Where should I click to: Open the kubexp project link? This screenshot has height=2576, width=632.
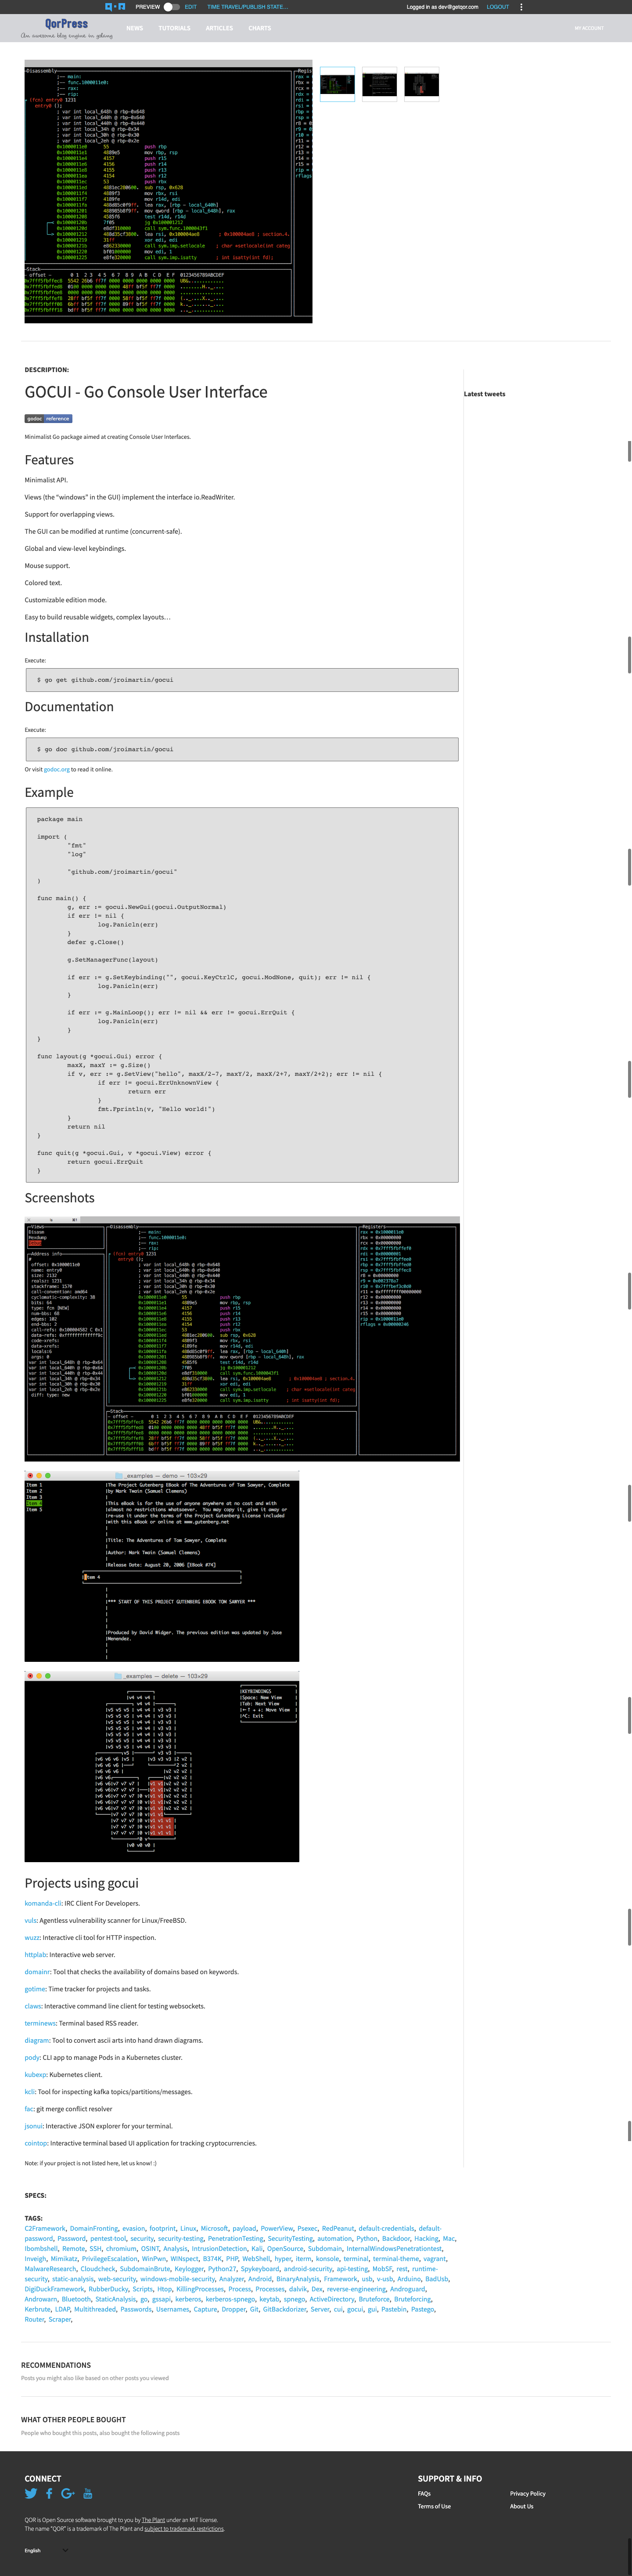point(36,2075)
